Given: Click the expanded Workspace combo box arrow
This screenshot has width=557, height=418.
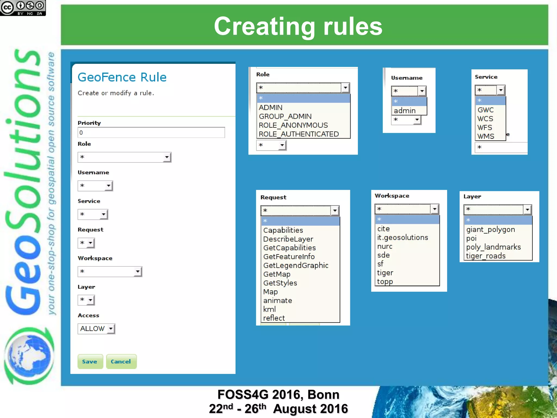Looking at the screenshot, I should click(435, 209).
